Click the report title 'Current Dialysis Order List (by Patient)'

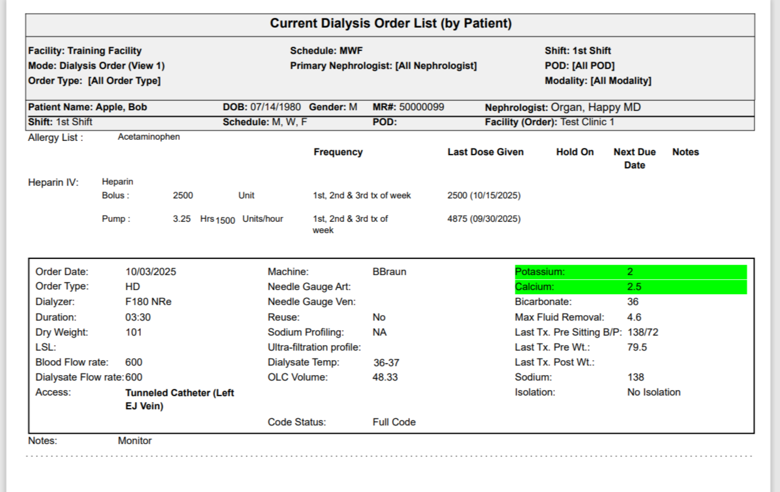pyautogui.click(x=391, y=23)
